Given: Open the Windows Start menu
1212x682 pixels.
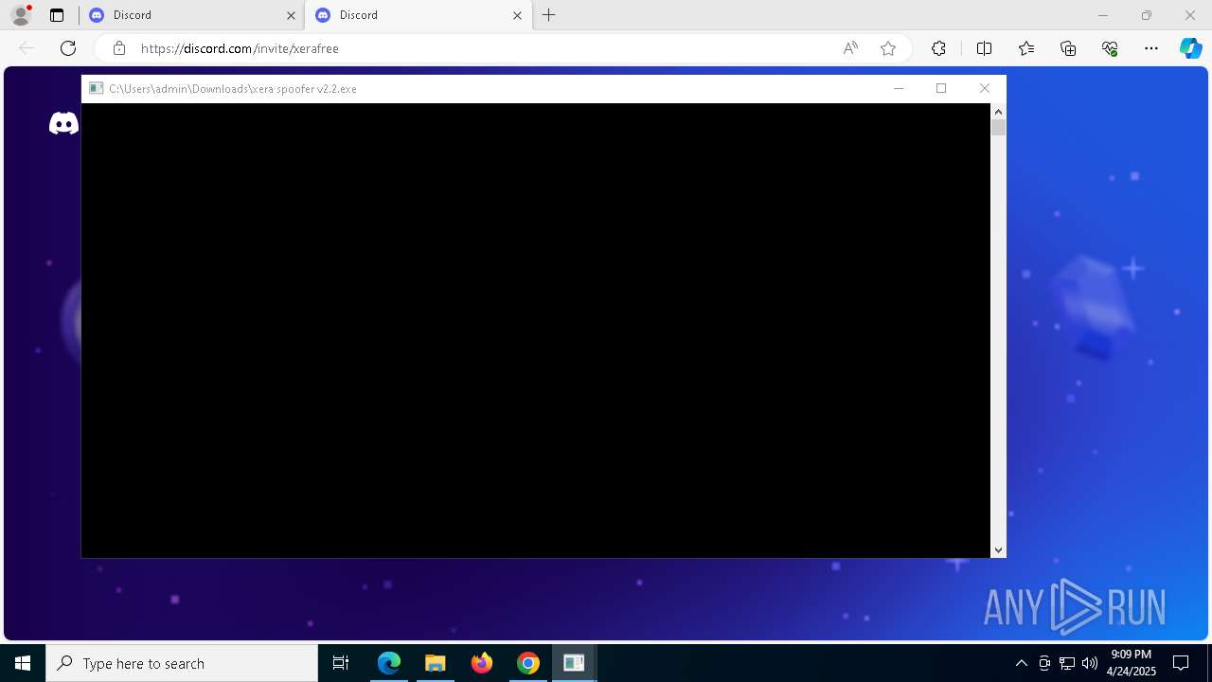Looking at the screenshot, I should (23, 663).
